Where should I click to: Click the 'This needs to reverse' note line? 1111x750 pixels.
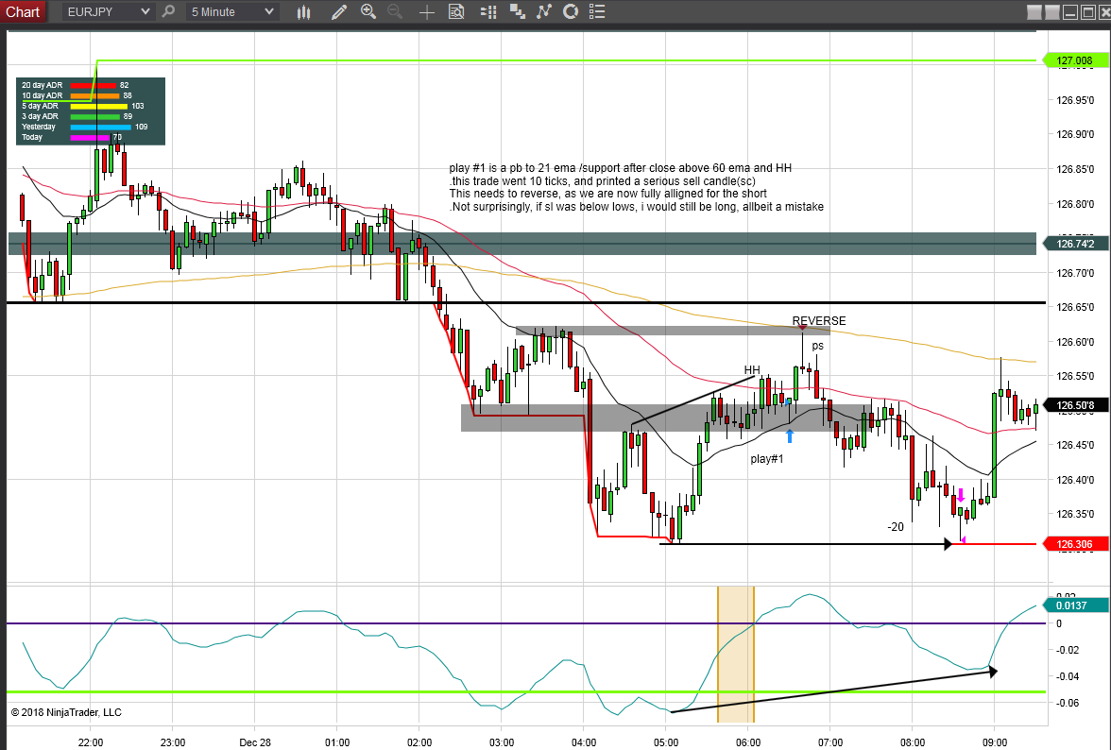[607, 194]
